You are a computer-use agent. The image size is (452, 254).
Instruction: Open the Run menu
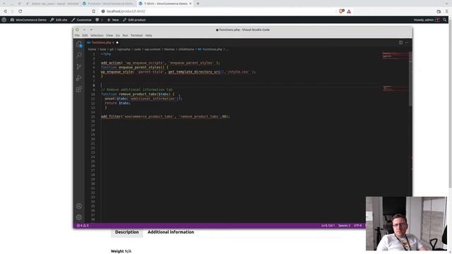[x=125, y=35]
